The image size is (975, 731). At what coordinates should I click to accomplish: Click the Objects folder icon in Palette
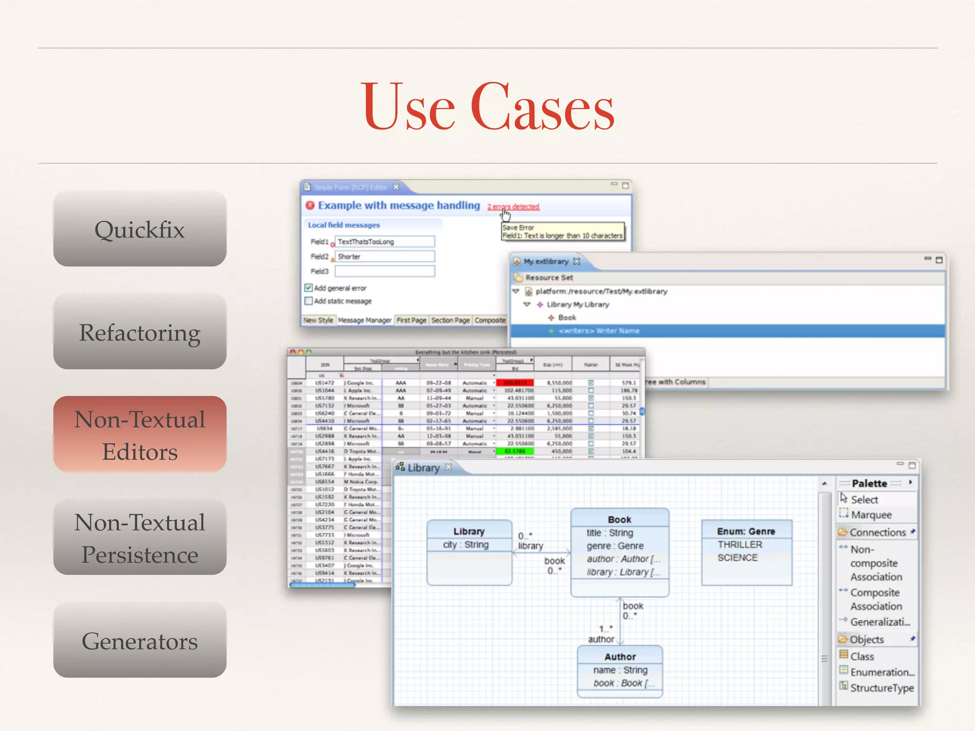click(x=843, y=639)
